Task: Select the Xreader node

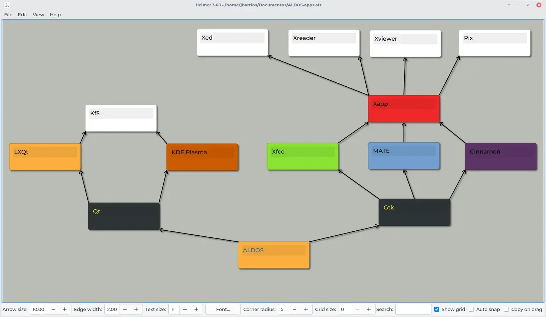Action: click(x=324, y=43)
